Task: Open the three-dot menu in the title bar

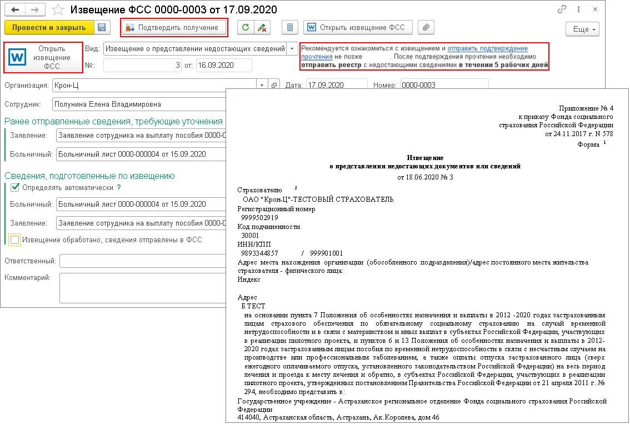Action: [579, 10]
